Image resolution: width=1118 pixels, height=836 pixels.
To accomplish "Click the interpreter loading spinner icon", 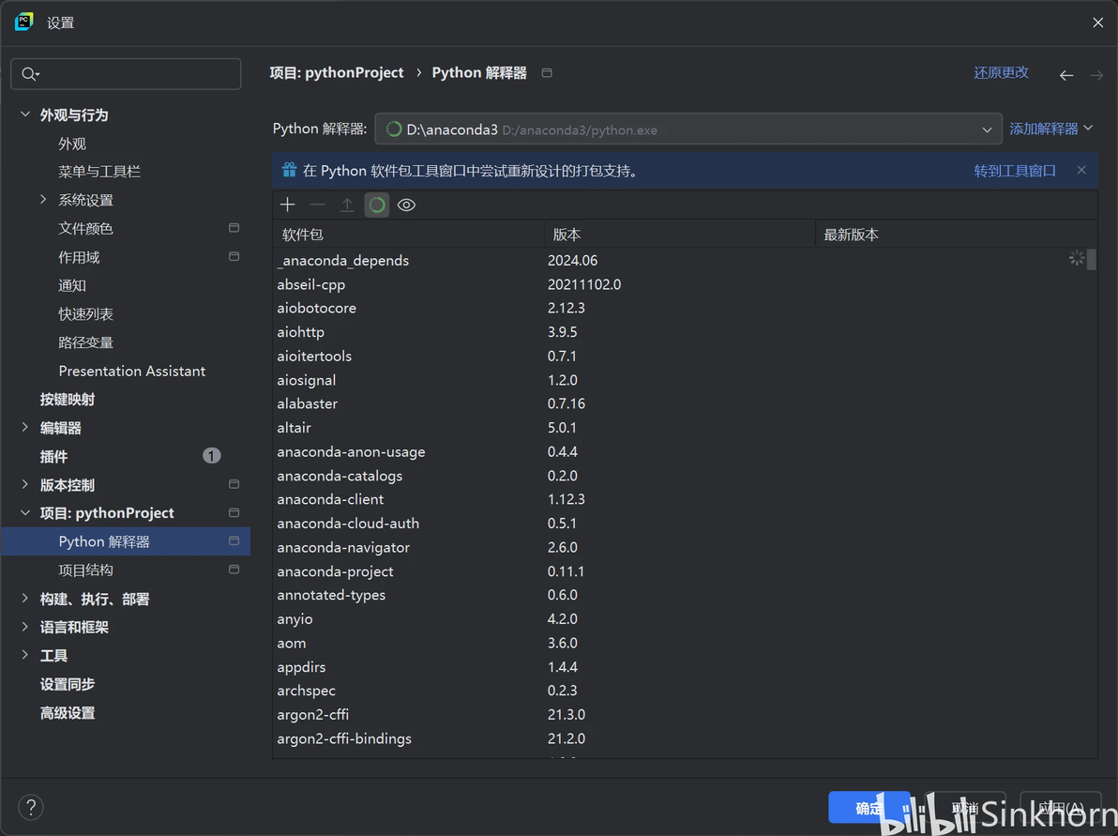I will 394,129.
